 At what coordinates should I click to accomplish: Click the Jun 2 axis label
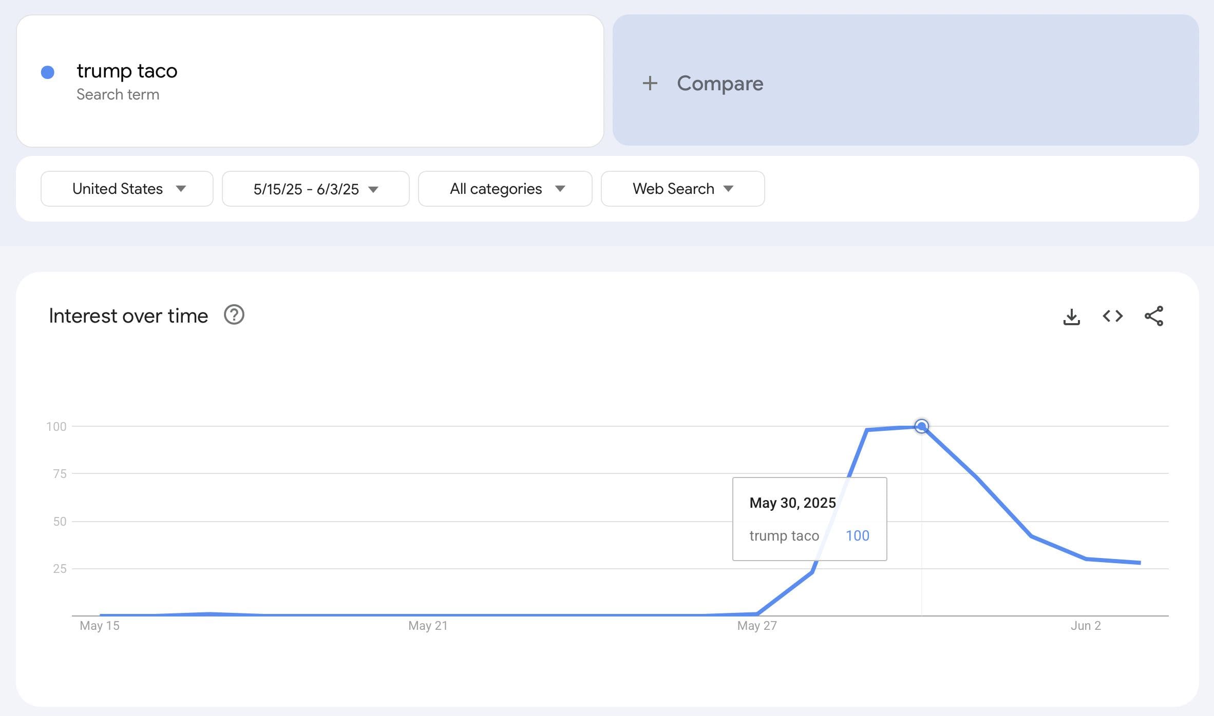tap(1085, 626)
